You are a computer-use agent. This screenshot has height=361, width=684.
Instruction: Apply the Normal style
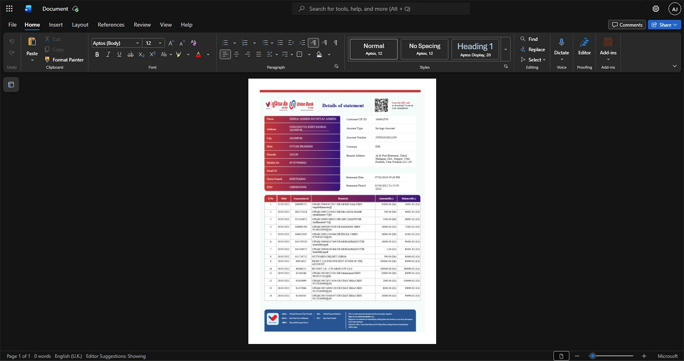(x=374, y=49)
